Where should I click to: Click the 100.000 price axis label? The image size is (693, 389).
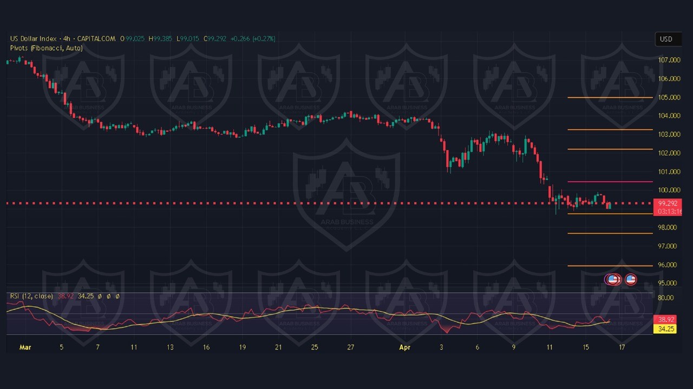668,190
